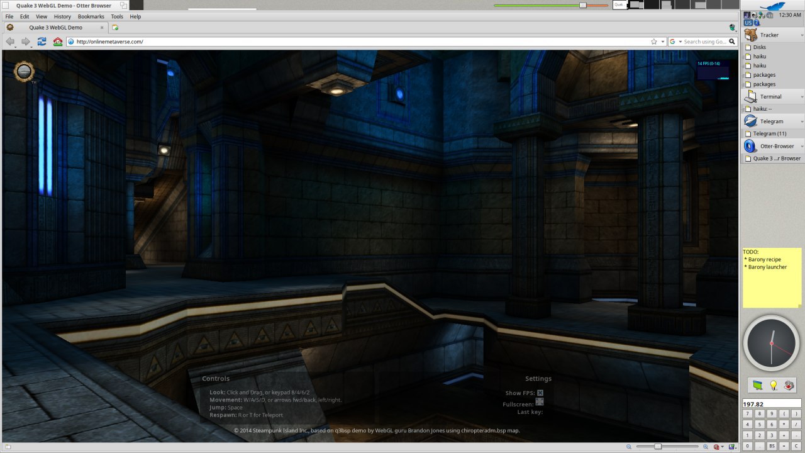Screen dimensions: 805x453
Task: Click the red joystick launcher icon
Action: pos(789,385)
